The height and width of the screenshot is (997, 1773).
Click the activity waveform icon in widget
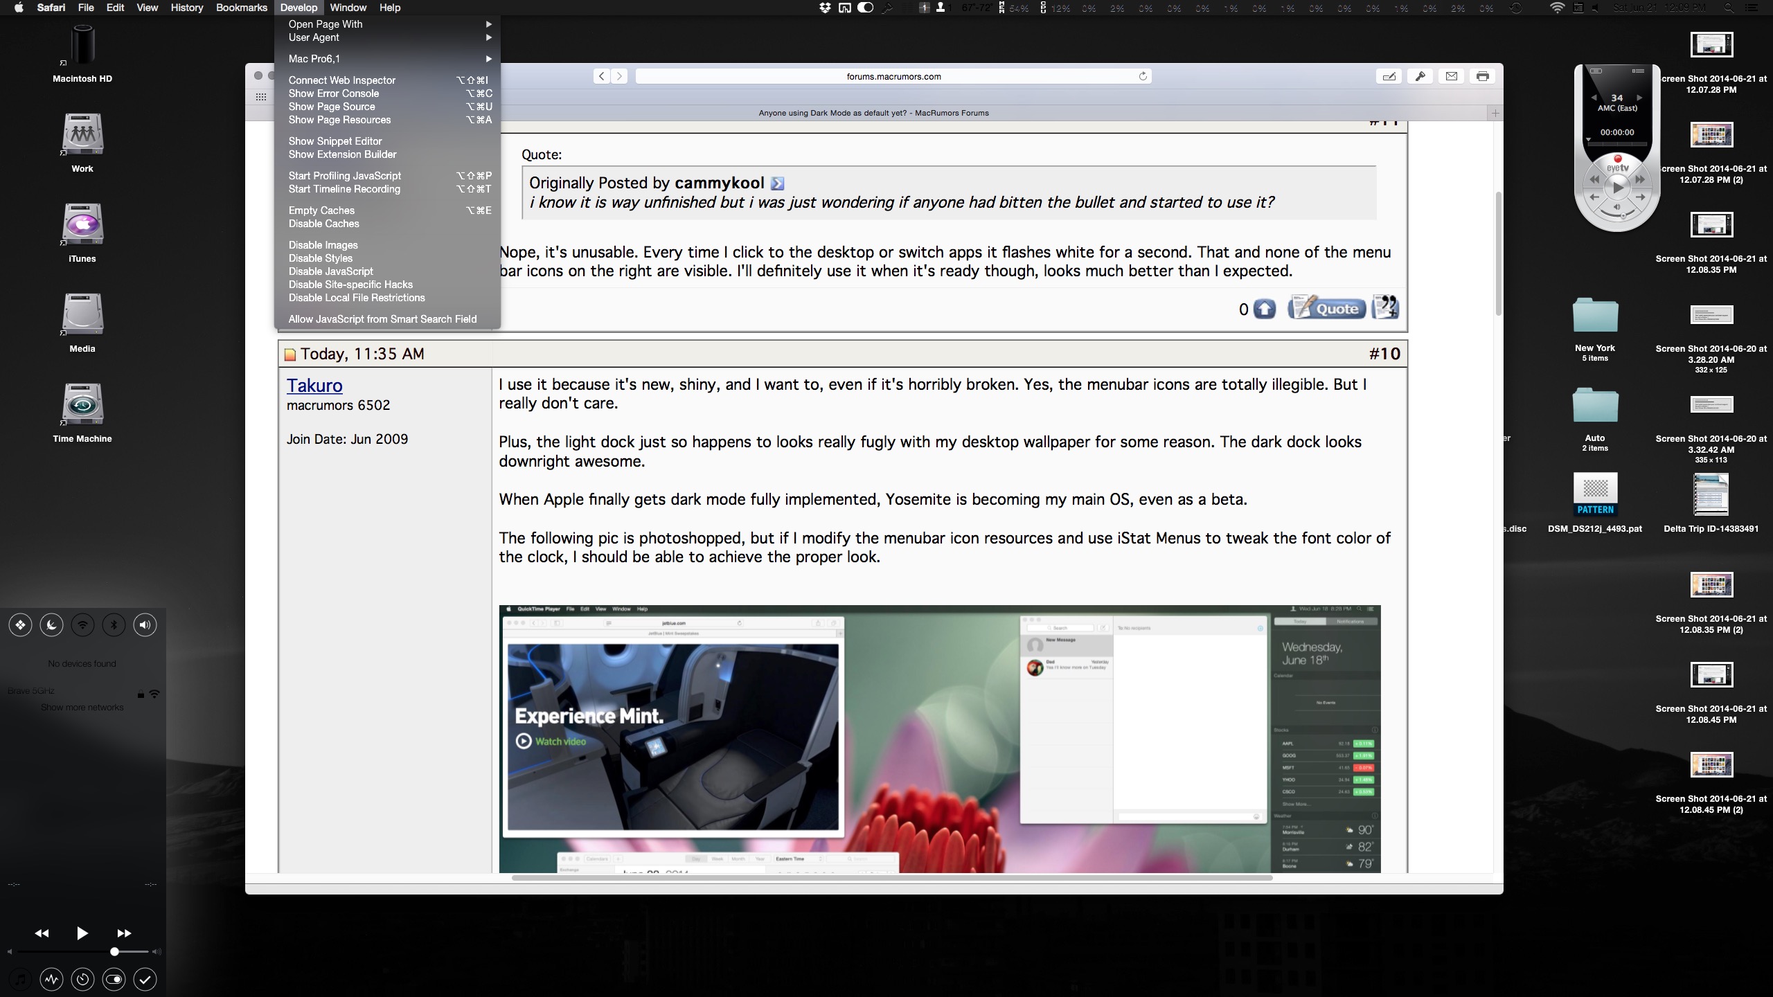(52, 979)
